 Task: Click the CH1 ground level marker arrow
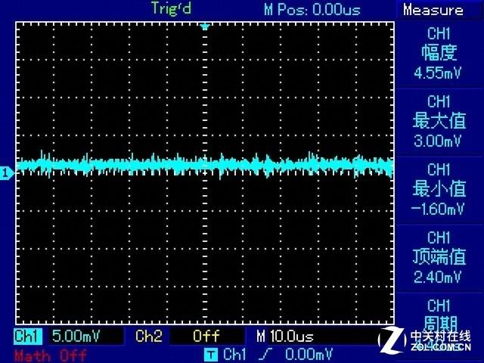[x=6, y=174]
